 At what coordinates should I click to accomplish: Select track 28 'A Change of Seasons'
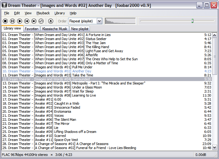tap(107, 144)
